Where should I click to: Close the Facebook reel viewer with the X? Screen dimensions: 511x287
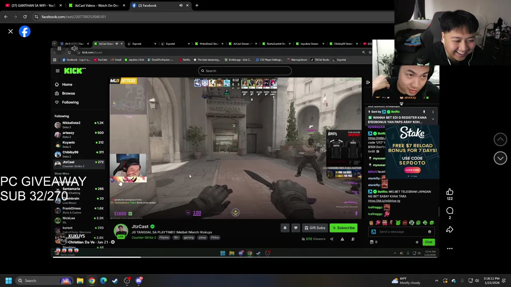coord(11,31)
